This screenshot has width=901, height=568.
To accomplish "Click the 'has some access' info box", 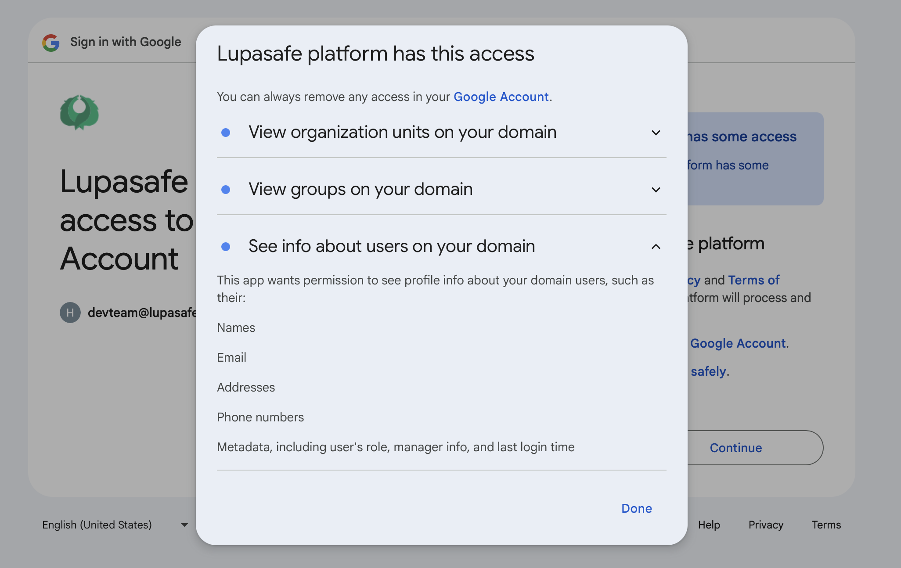I will pos(754,159).
